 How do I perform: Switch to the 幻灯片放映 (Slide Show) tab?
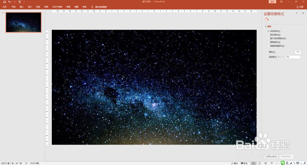[57, 7]
